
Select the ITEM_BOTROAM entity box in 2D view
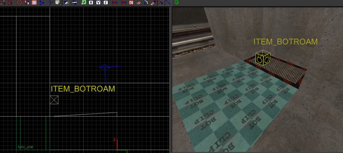click(54, 100)
